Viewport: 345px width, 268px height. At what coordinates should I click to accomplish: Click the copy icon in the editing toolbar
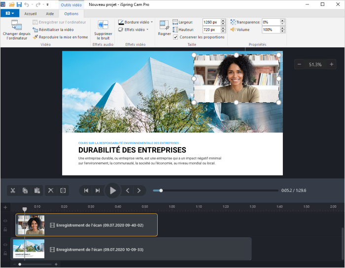25,191
